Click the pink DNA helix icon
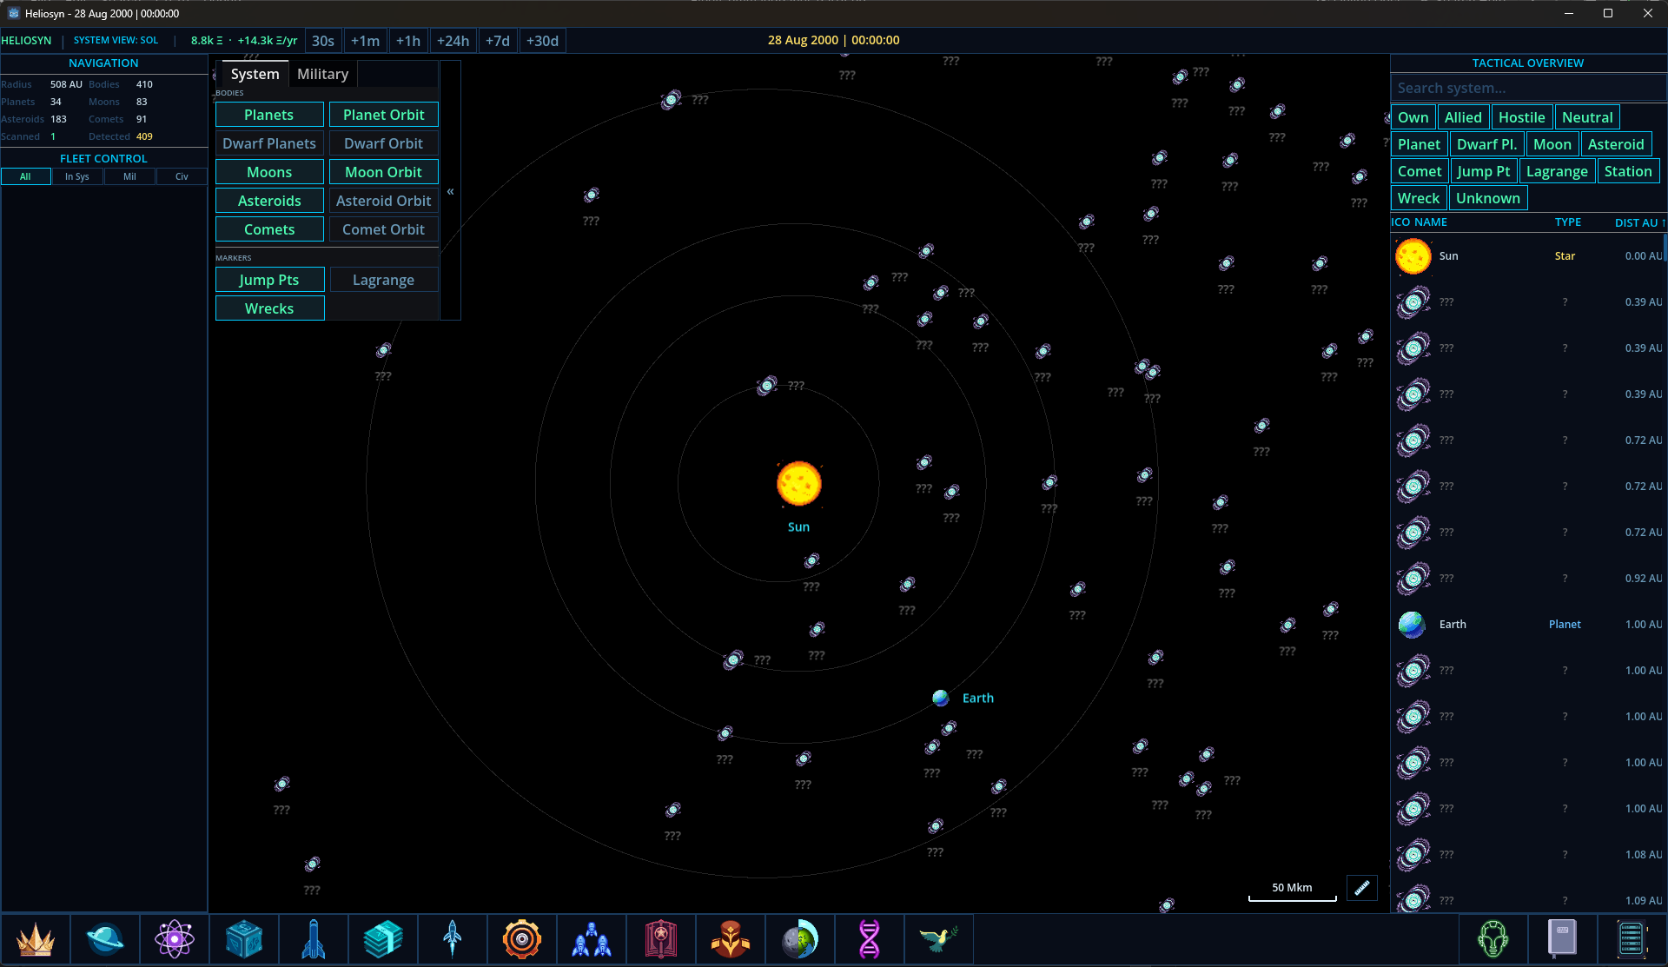 pos(870,939)
